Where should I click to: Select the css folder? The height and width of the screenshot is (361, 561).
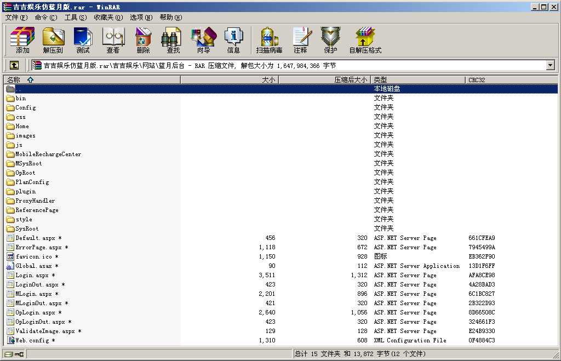[20, 117]
